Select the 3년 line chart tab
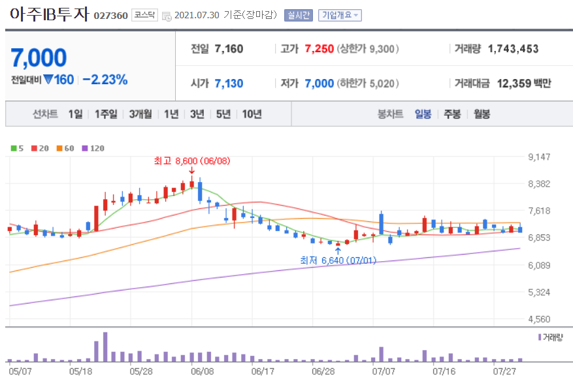The height and width of the screenshot is (380, 573). click(197, 114)
